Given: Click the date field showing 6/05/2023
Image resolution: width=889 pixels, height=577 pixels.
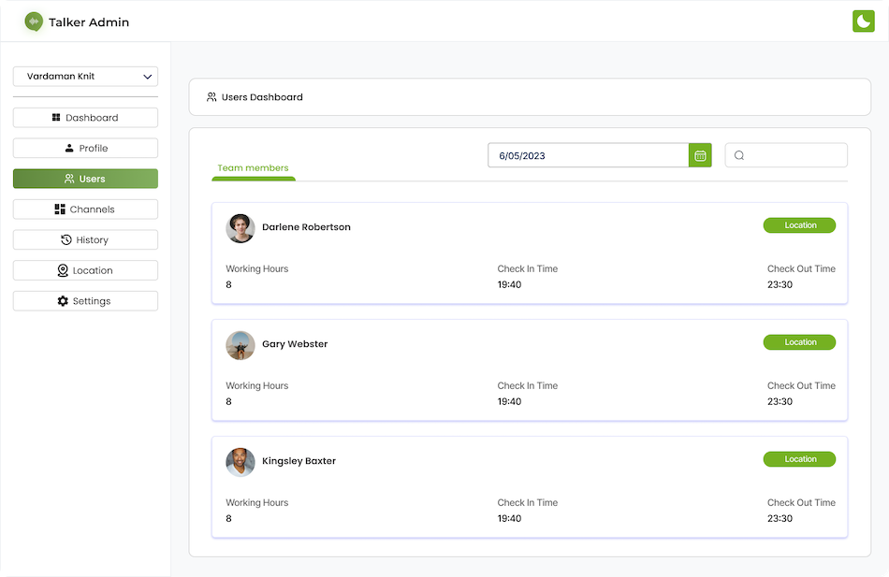Looking at the screenshot, I should (x=588, y=155).
